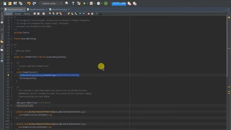Viewport: 231px width, 130px height.
Task: Expand the arrow beside Profile Project
Action: click(102, 4)
